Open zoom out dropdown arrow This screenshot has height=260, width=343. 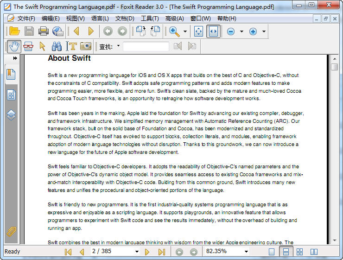[x=241, y=32]
